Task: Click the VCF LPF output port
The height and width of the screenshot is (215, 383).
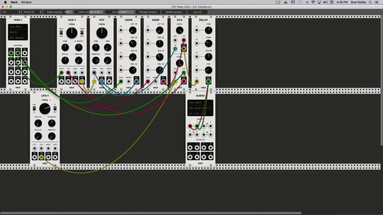Action: tap(101, 81)
